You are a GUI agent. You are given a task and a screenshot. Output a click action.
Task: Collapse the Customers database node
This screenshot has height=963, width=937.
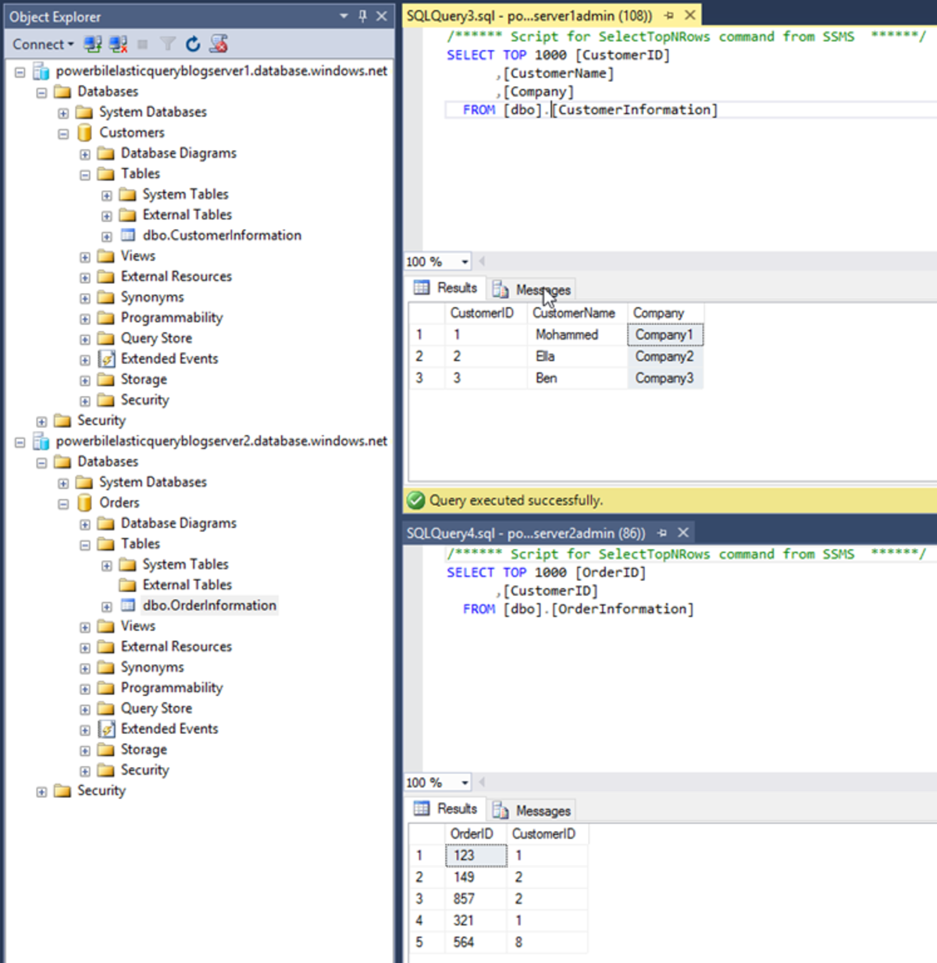point(63,134)
